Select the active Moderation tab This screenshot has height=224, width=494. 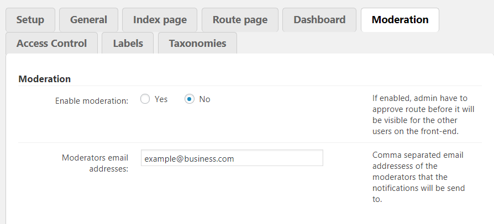400,20
